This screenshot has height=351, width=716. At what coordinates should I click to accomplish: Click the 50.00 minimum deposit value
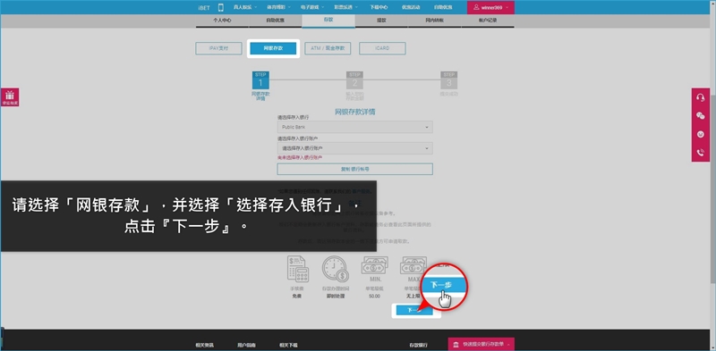tap(374, 297)
